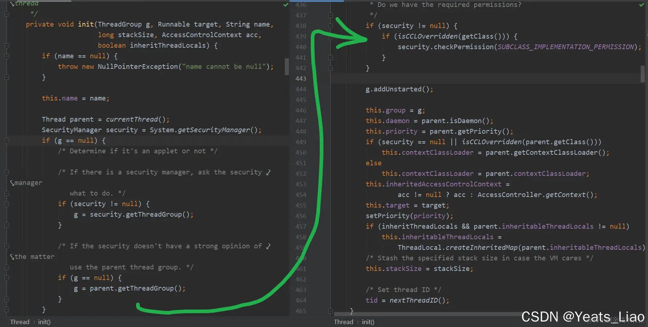This screenshot has width=648, height=327.
Task: Click 'this.daemon' field assignment
Action: [387, 121]
